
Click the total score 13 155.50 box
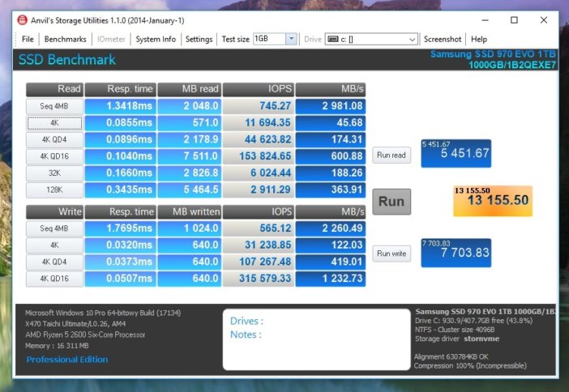click(493, 201)
